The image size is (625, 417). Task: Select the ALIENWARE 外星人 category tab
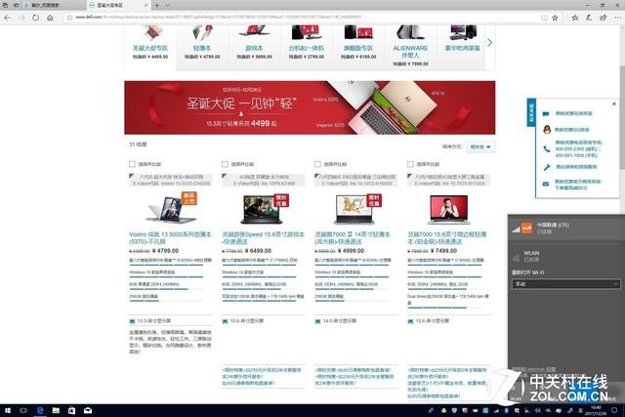410,46
